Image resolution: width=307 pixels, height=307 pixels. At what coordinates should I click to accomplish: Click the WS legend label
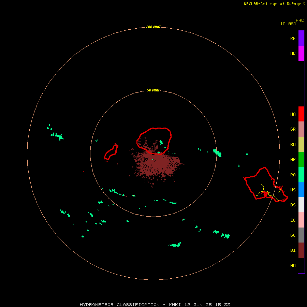(x=293, y=190)
